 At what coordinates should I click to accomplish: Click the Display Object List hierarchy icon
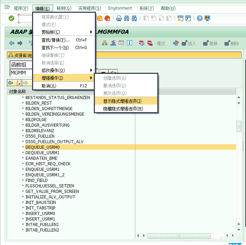[x=105, y=43]
